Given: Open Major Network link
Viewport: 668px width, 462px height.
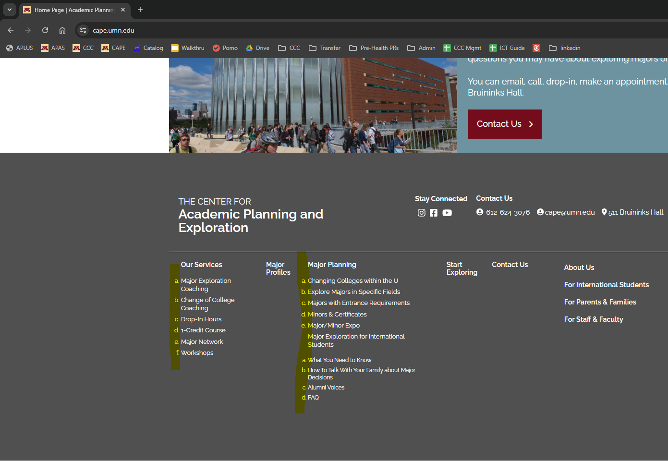Looking at the screenshot, I should (x=202, y=341).
